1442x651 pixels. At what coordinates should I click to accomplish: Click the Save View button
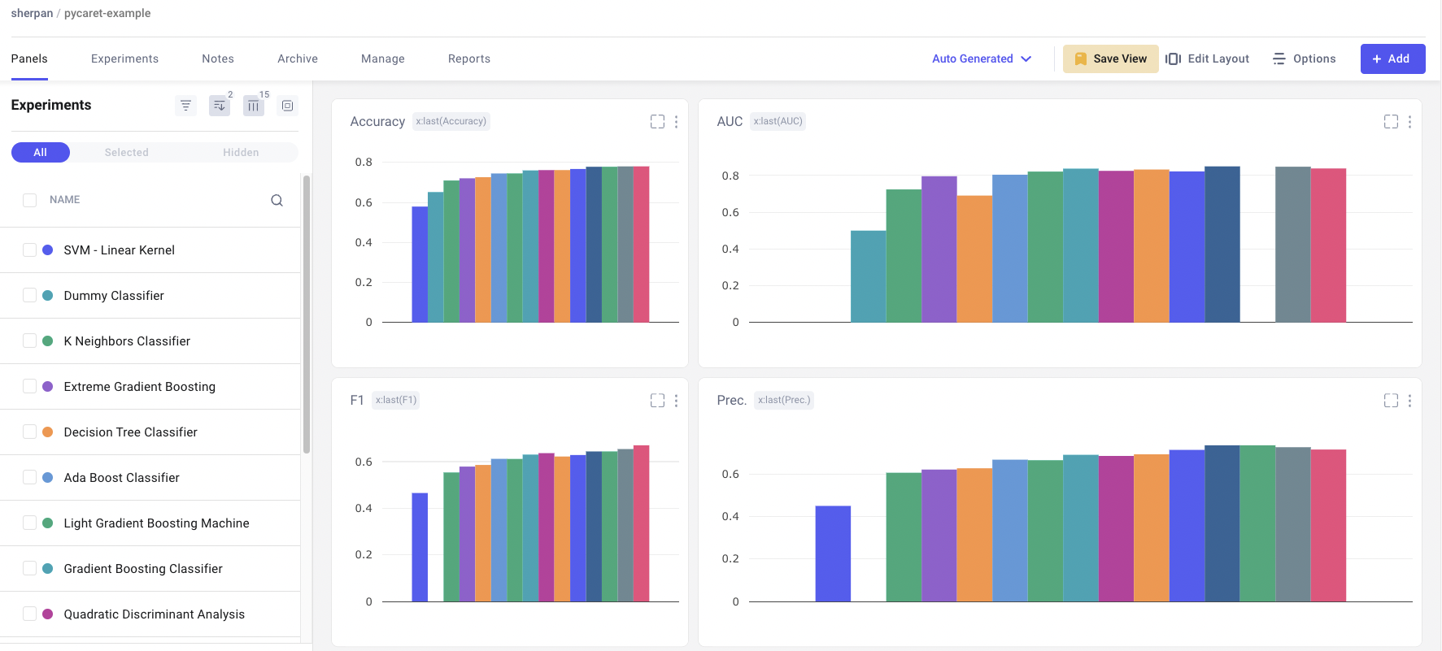pos(1110,59)
